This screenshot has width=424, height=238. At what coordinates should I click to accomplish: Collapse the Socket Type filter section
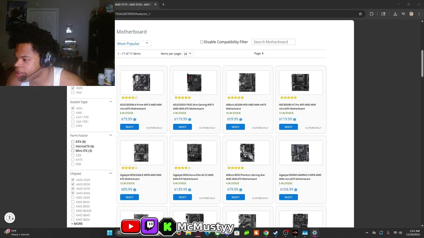[111, 102]
